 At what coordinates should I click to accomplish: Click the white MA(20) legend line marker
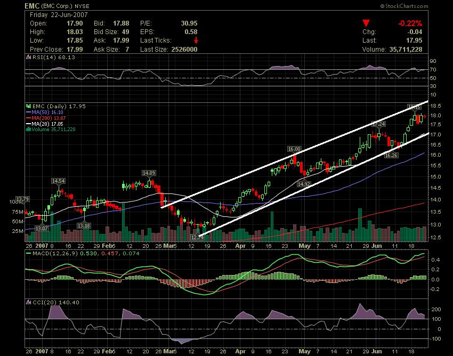28,124
